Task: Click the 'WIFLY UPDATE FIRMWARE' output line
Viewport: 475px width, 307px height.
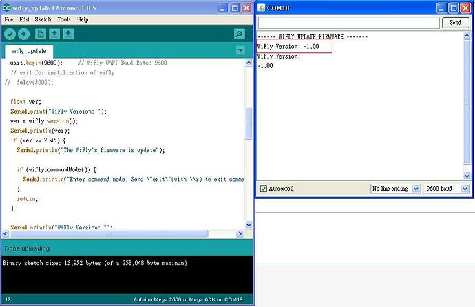Action: click(x=313, y=36)
